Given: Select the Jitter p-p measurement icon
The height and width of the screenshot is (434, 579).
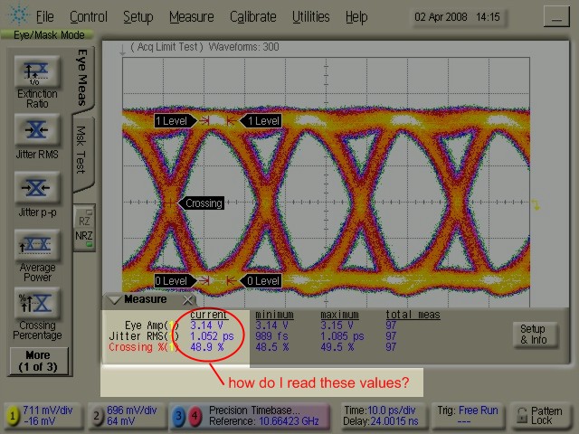Looking at the screenshot, I should [37, 187].
